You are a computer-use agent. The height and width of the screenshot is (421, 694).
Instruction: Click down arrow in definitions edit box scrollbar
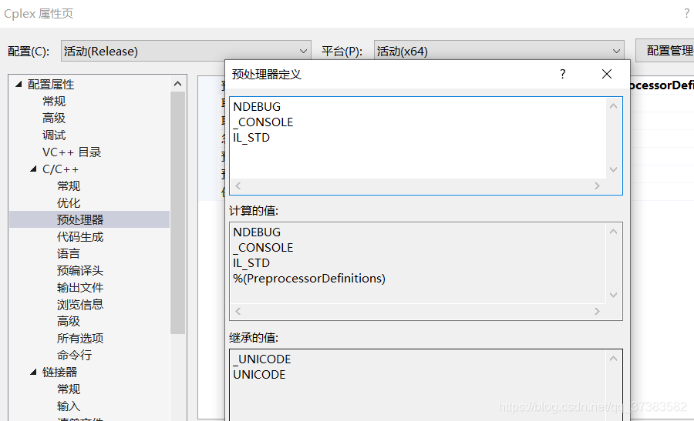(x=614, y=169)
